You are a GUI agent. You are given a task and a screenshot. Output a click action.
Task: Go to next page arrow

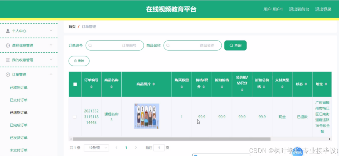[136, 148]
